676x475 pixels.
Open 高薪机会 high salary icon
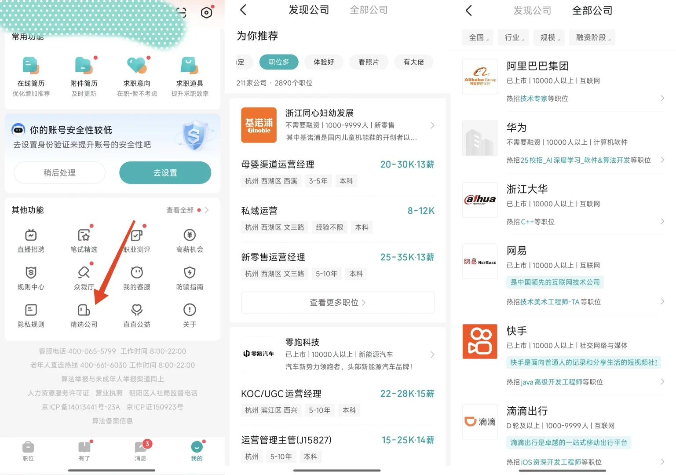point(190,235)
